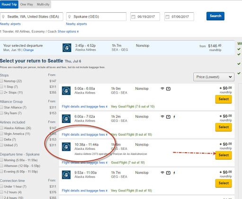Check the SkyTeam (7) filter
The width and height of the screenshot is (242, 199).
[1, 113]
